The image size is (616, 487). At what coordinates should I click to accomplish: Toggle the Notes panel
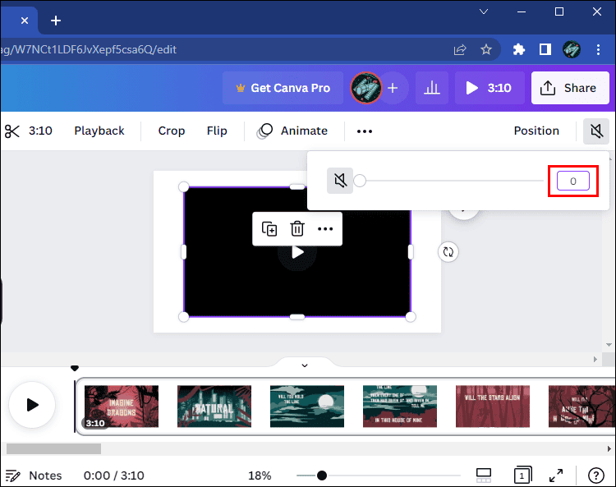click(33, 476)
